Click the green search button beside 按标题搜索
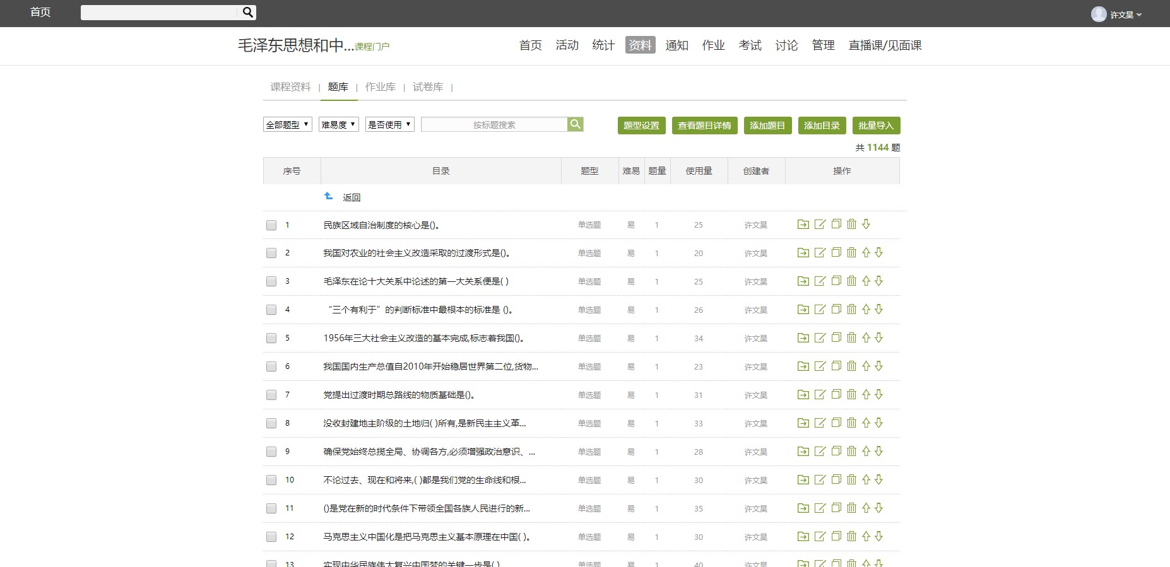1170x567 pixels. [x=575, y=124]
